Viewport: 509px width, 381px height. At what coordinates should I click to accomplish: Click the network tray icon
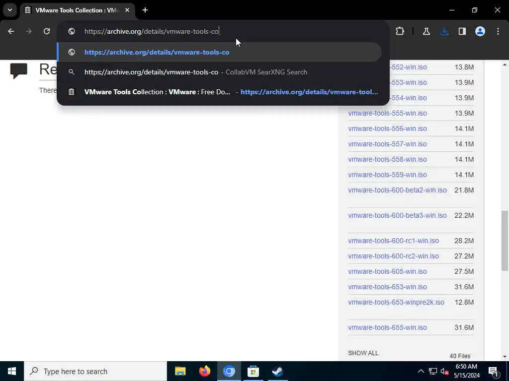tap(433, 371)
